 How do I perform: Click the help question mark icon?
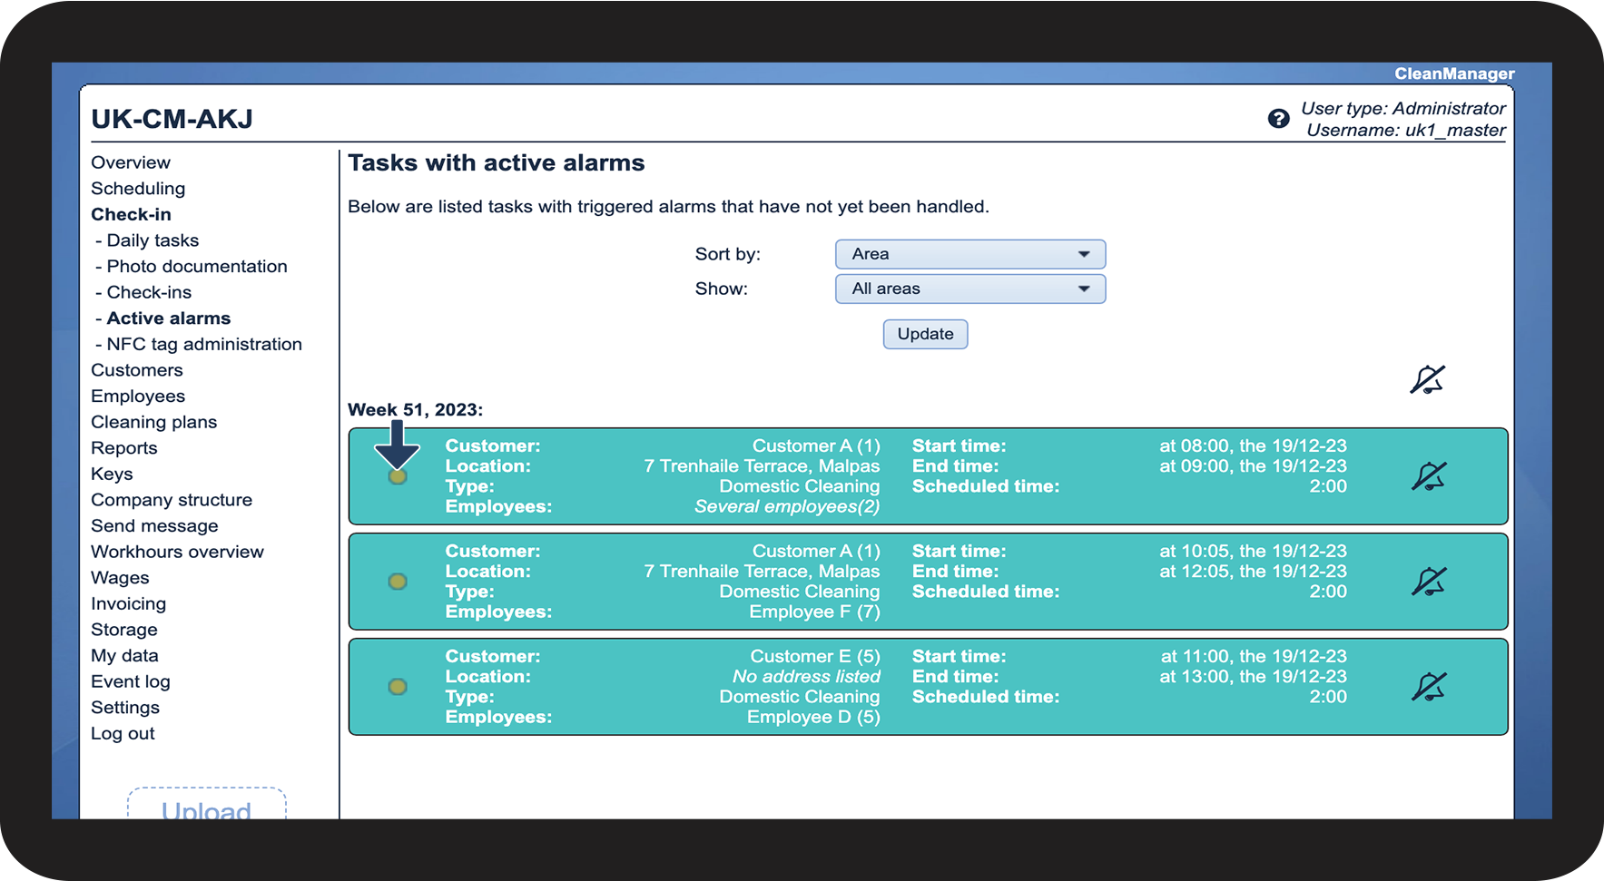[x=1278, y=119]
